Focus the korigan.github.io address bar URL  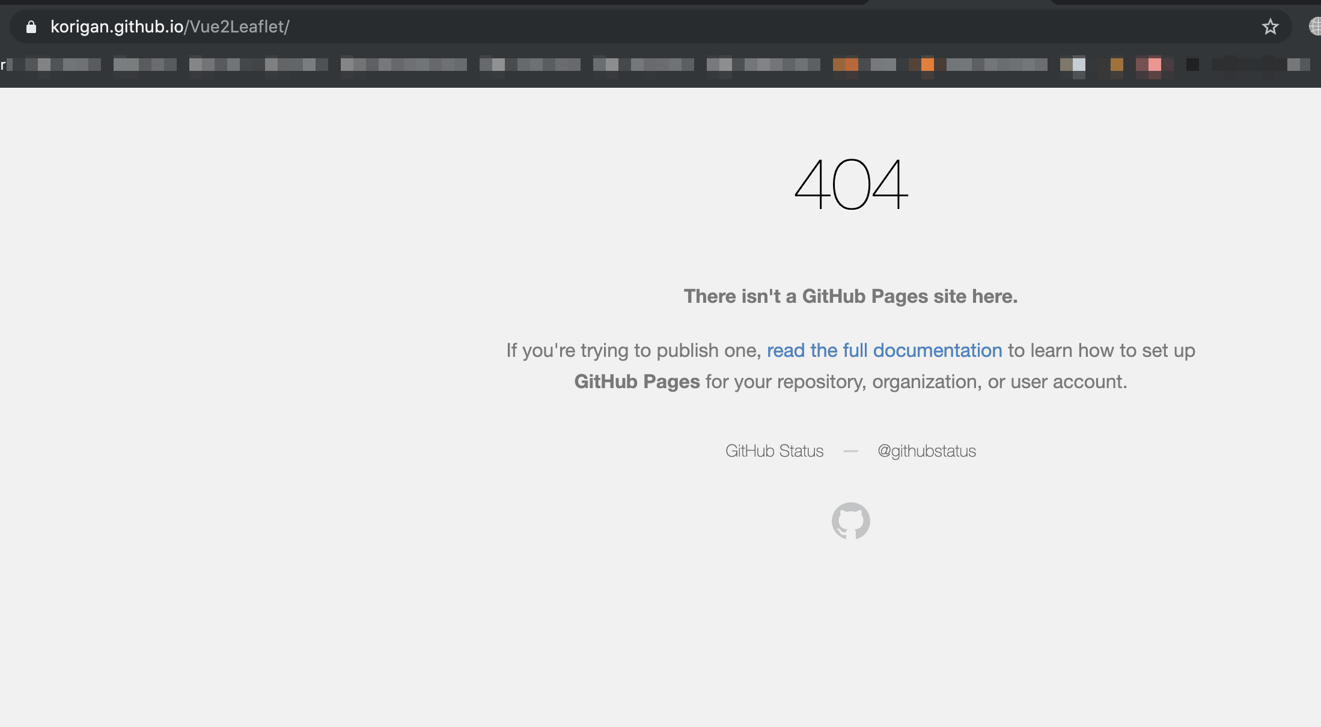tap(170, 27)
